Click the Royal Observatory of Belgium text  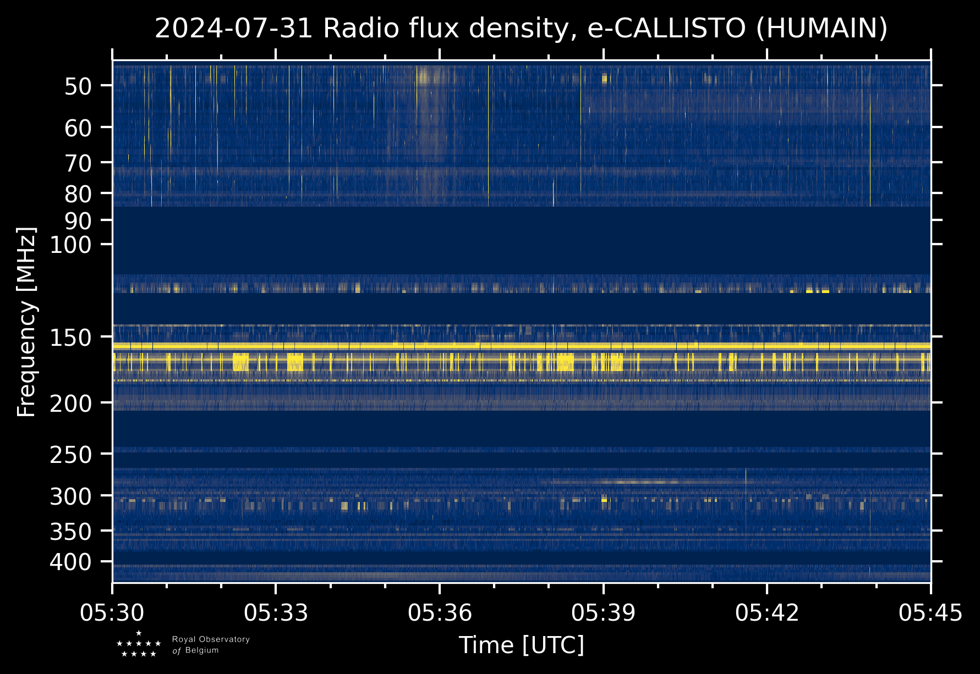211,645
